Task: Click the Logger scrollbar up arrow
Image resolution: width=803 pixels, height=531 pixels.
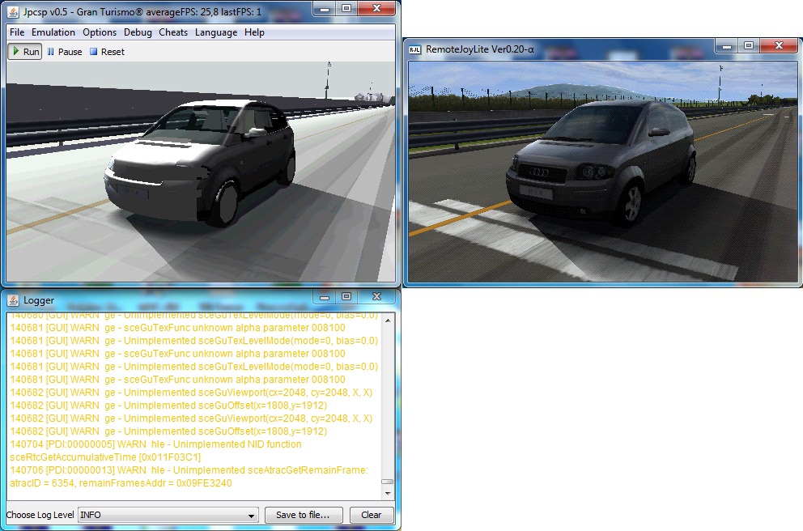Action: (x=388, y=321)
